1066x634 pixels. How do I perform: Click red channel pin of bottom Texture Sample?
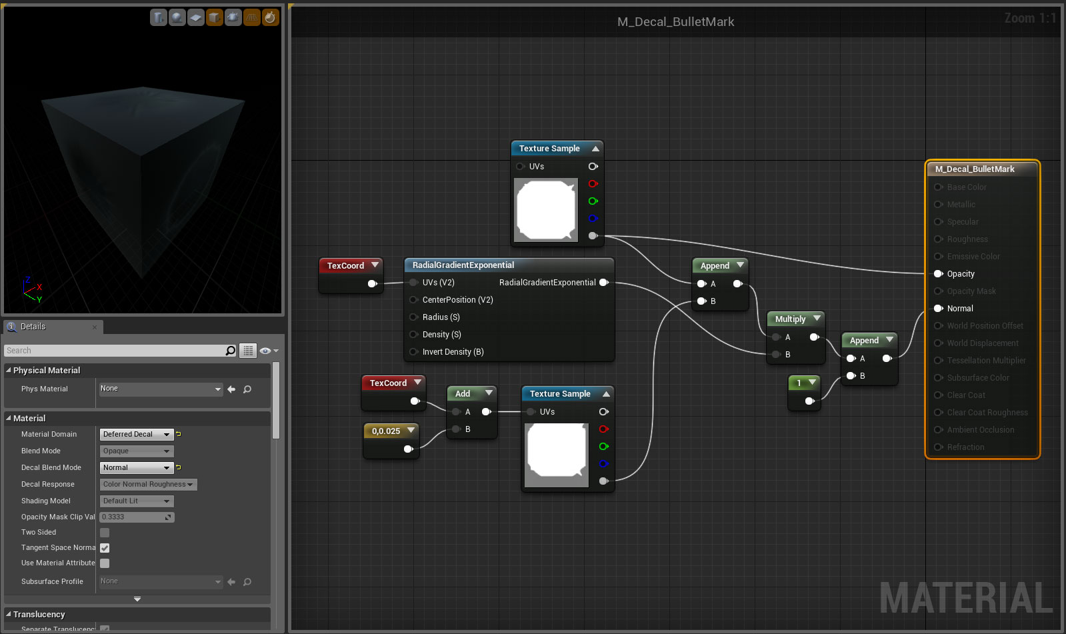pyautogui.click(x=603, y=429)
